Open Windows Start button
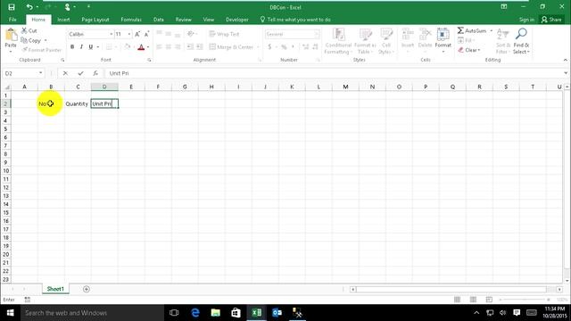571x321 pixels. click(x=10, y=313)
